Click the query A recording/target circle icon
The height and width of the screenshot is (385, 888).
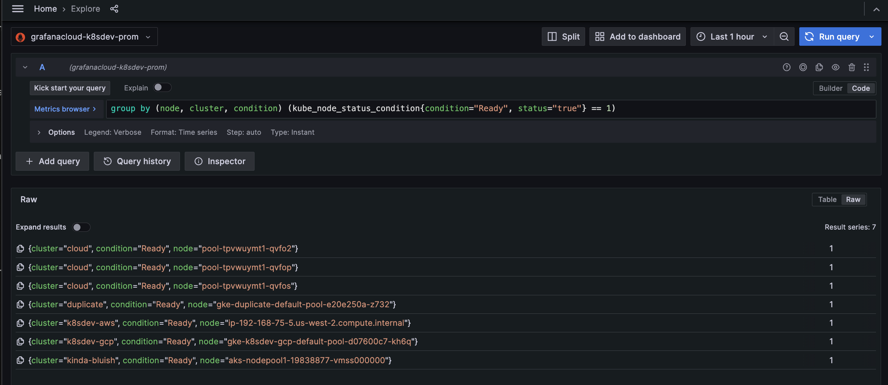tap(803, 67)
